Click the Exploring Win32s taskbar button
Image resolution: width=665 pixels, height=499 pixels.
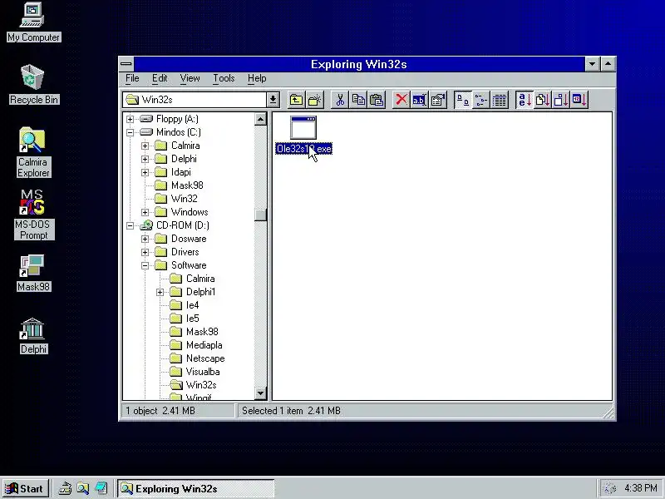coord(195,489)
